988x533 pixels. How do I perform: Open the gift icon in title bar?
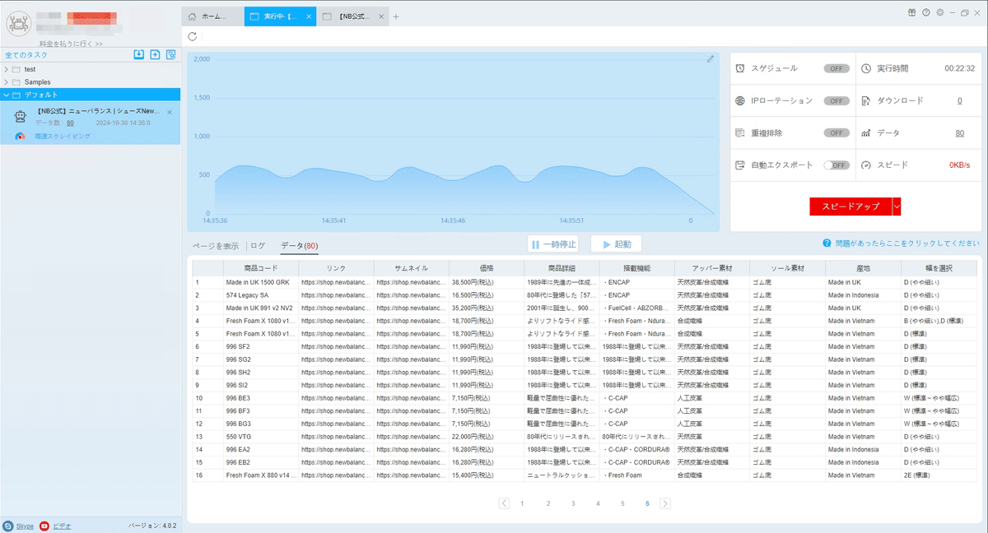coord(912,12)
